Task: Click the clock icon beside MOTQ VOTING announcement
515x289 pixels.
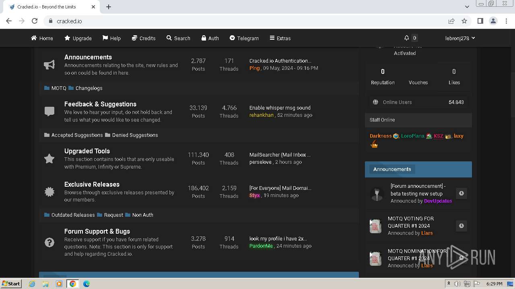Action: [x=461, y=226]
